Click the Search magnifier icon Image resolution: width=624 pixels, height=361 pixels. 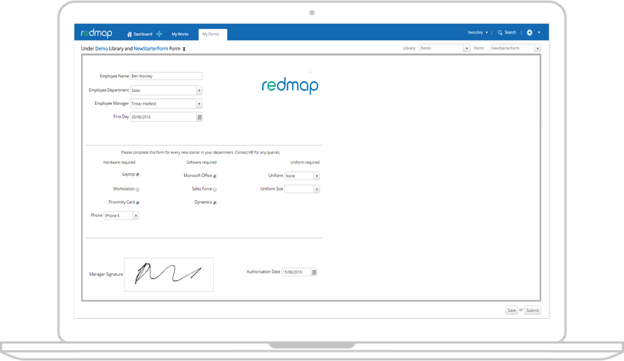coord(500,33)
